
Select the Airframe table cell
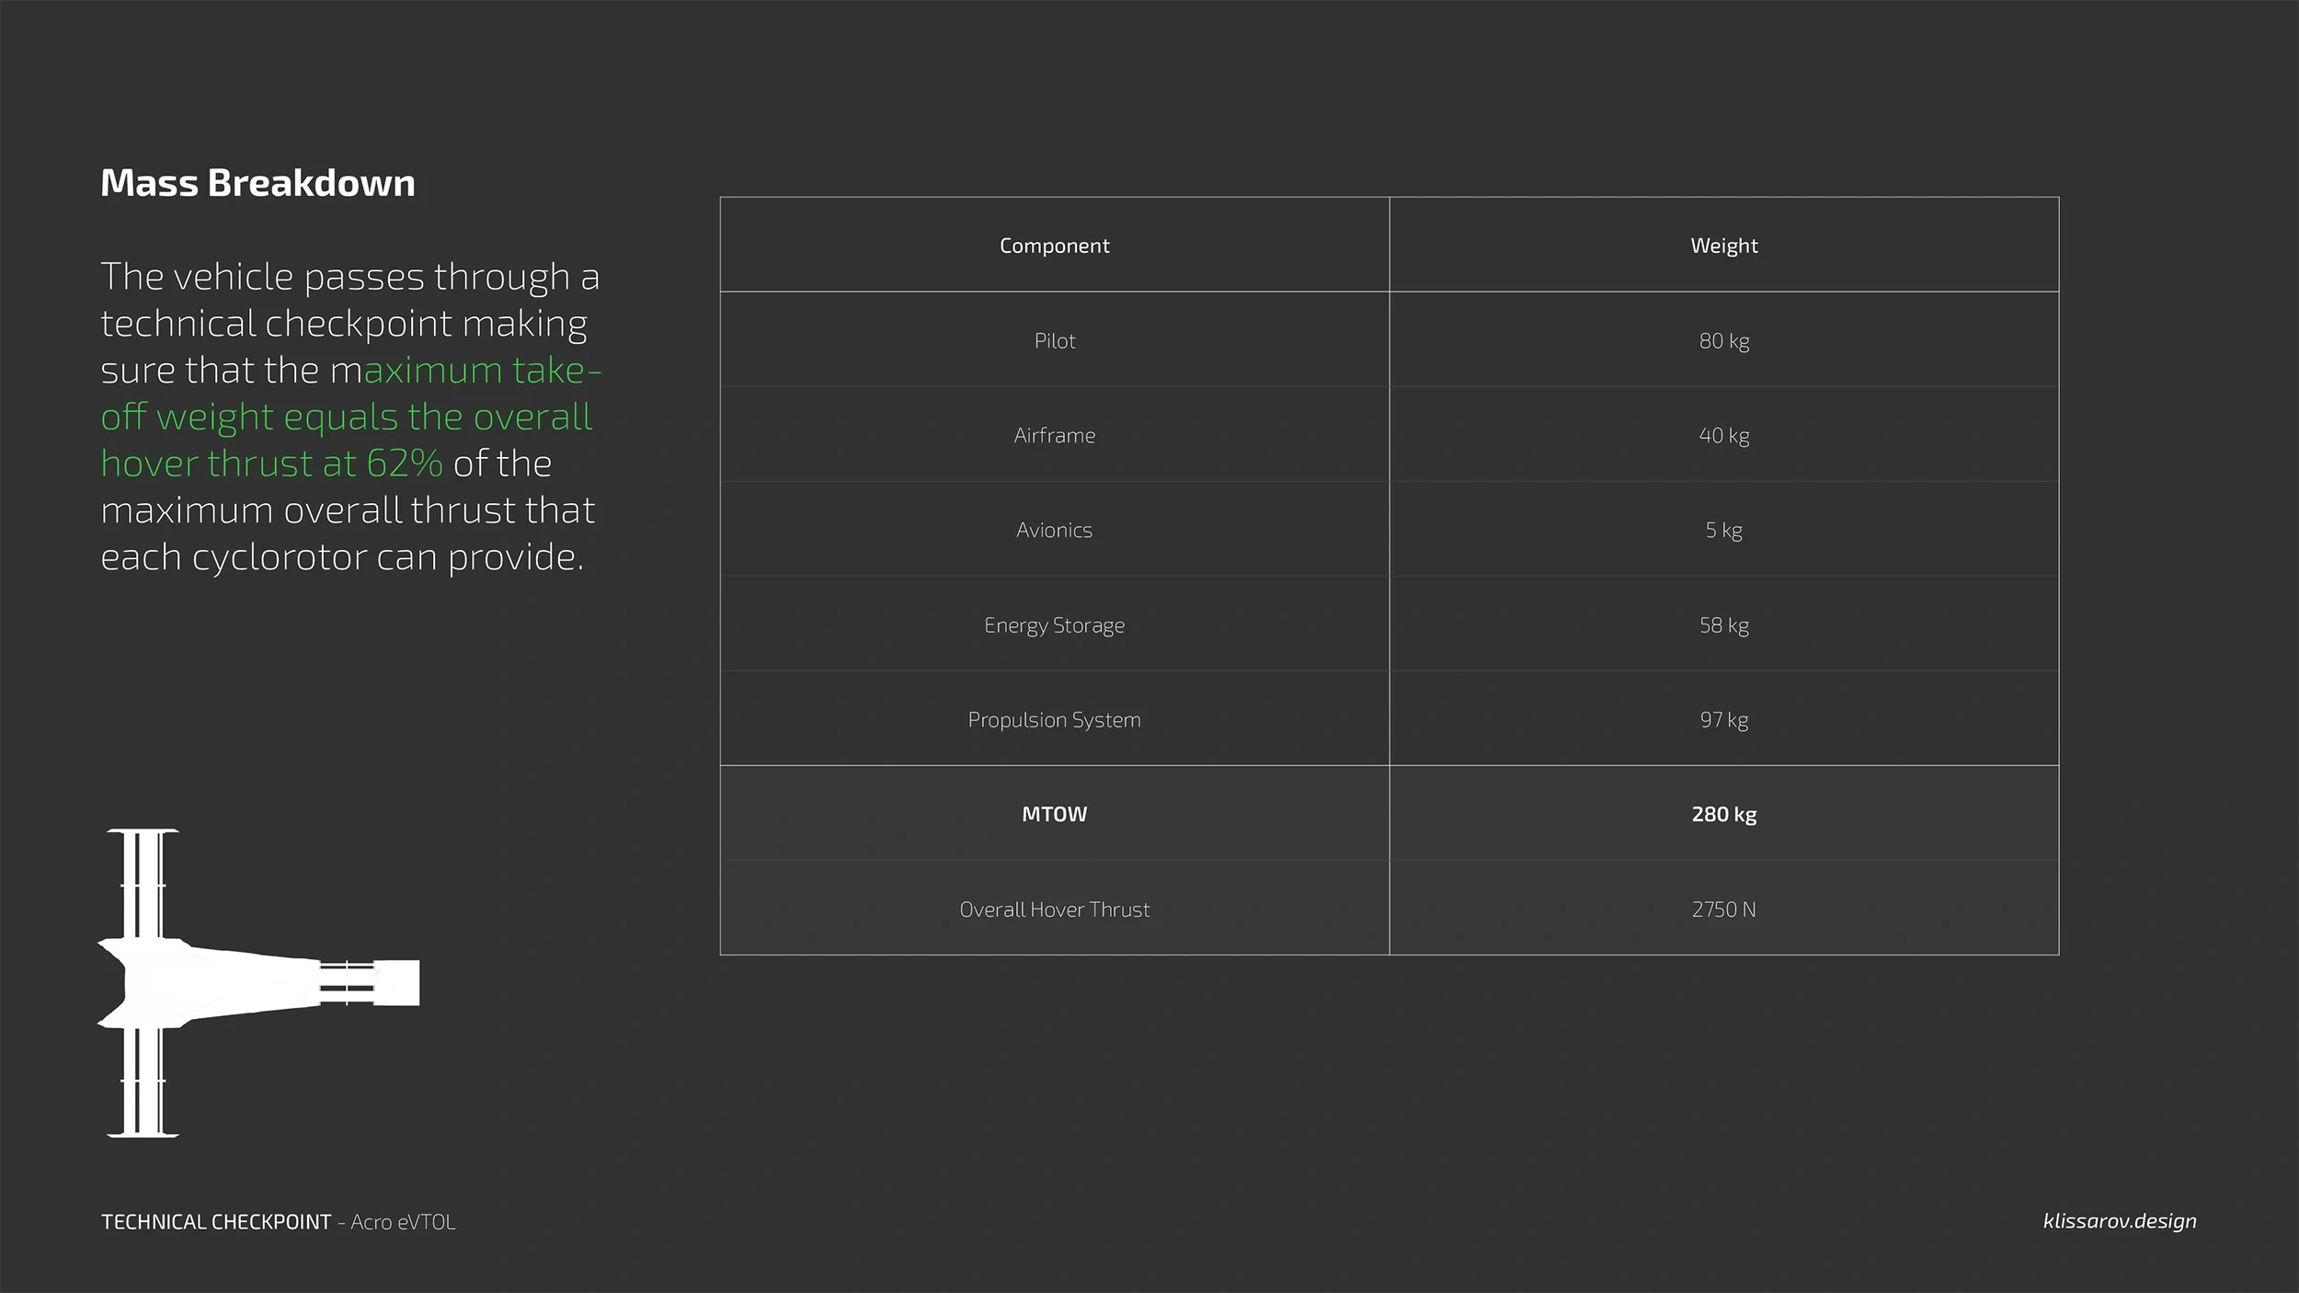1054,436
